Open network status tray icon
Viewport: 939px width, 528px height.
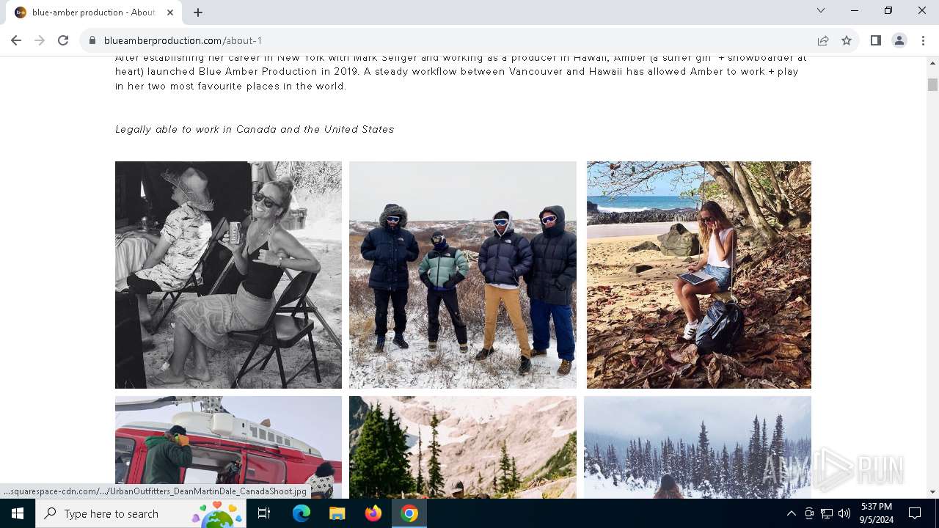[827, 513]
